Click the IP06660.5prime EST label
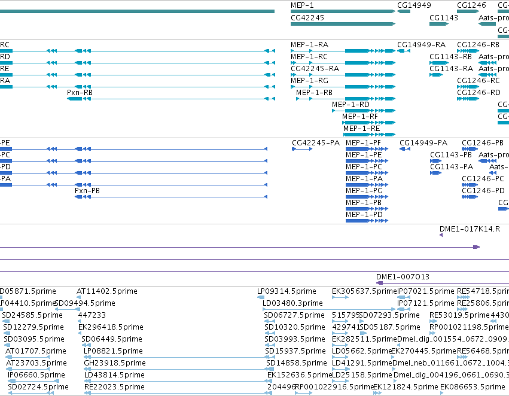The image size is (509, 396). 36,375
